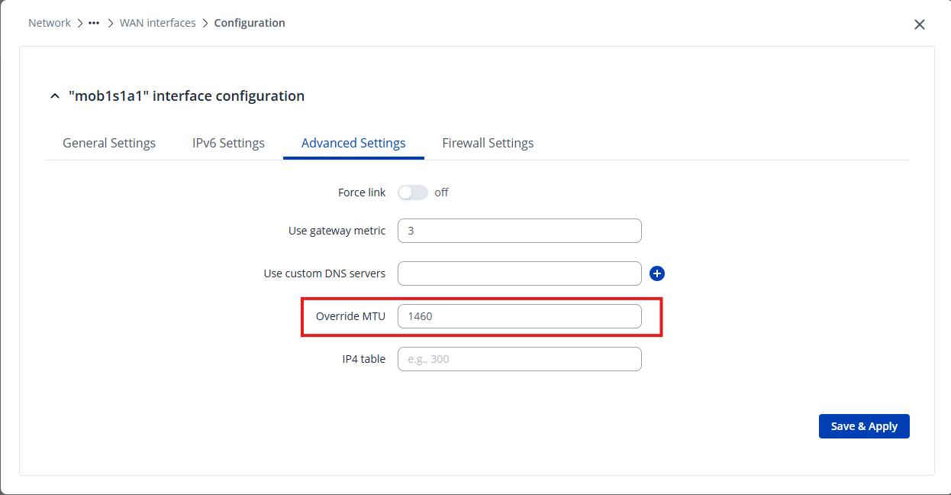Click the Use custom DNS servers label

pos(324,273)
